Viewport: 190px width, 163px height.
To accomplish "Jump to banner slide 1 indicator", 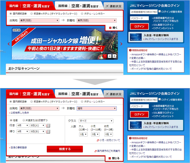I will click(105, 56).
